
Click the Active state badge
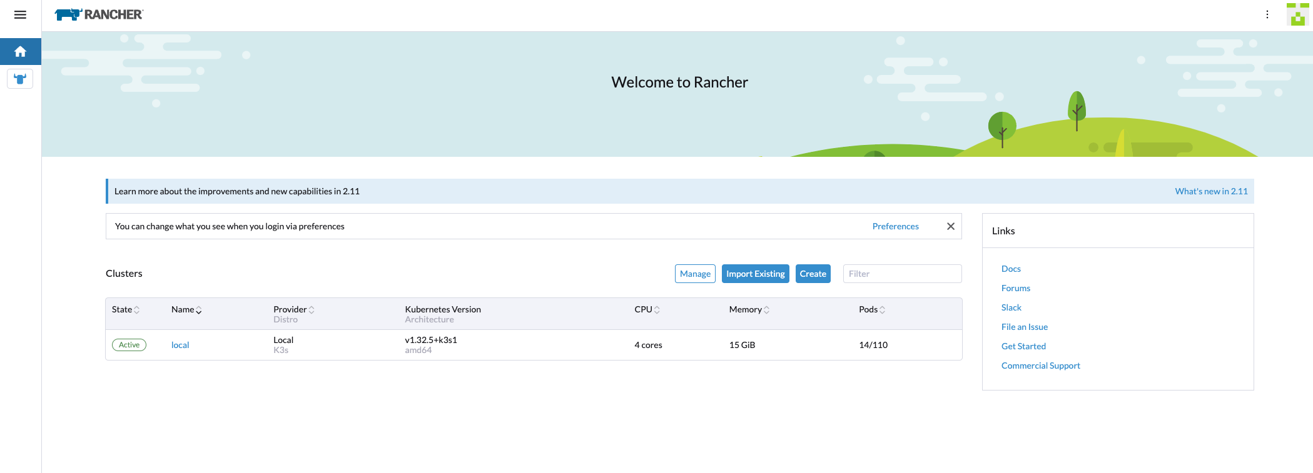click(129, 345)
